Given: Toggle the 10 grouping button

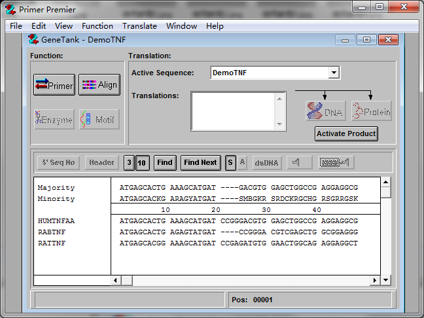Looking at the screenshot, I should tap(142, 162).
